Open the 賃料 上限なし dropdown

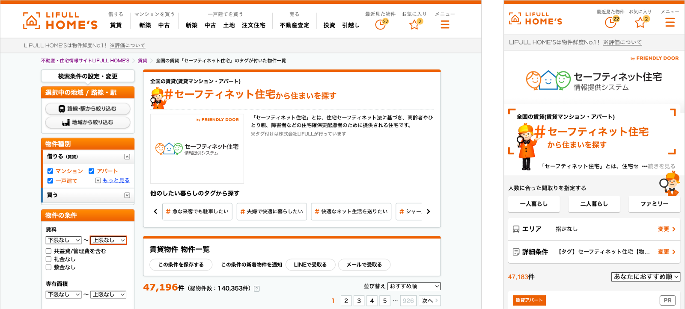(x=108, y=240)
